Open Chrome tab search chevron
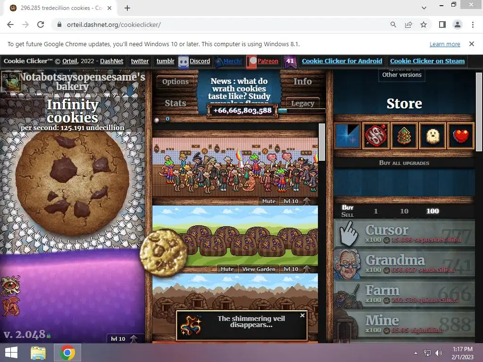483x362 pixels. [x=424, y=8]
